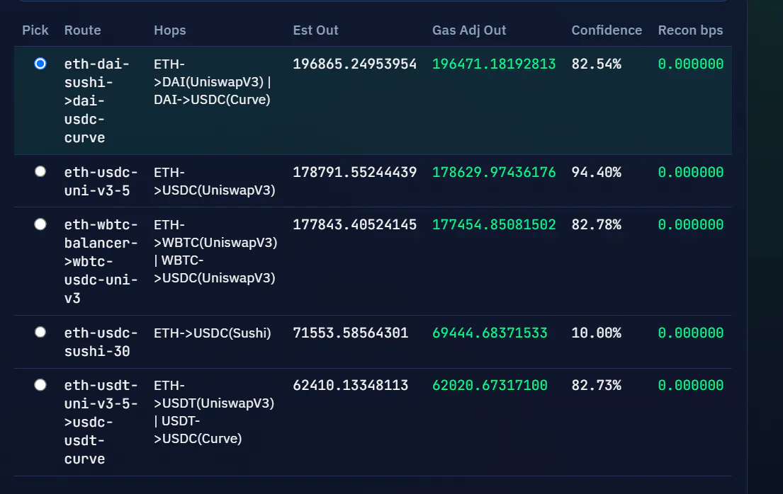The image size is (783, 494).
Task: Click the Est Out column header
Action: point(315,30)
